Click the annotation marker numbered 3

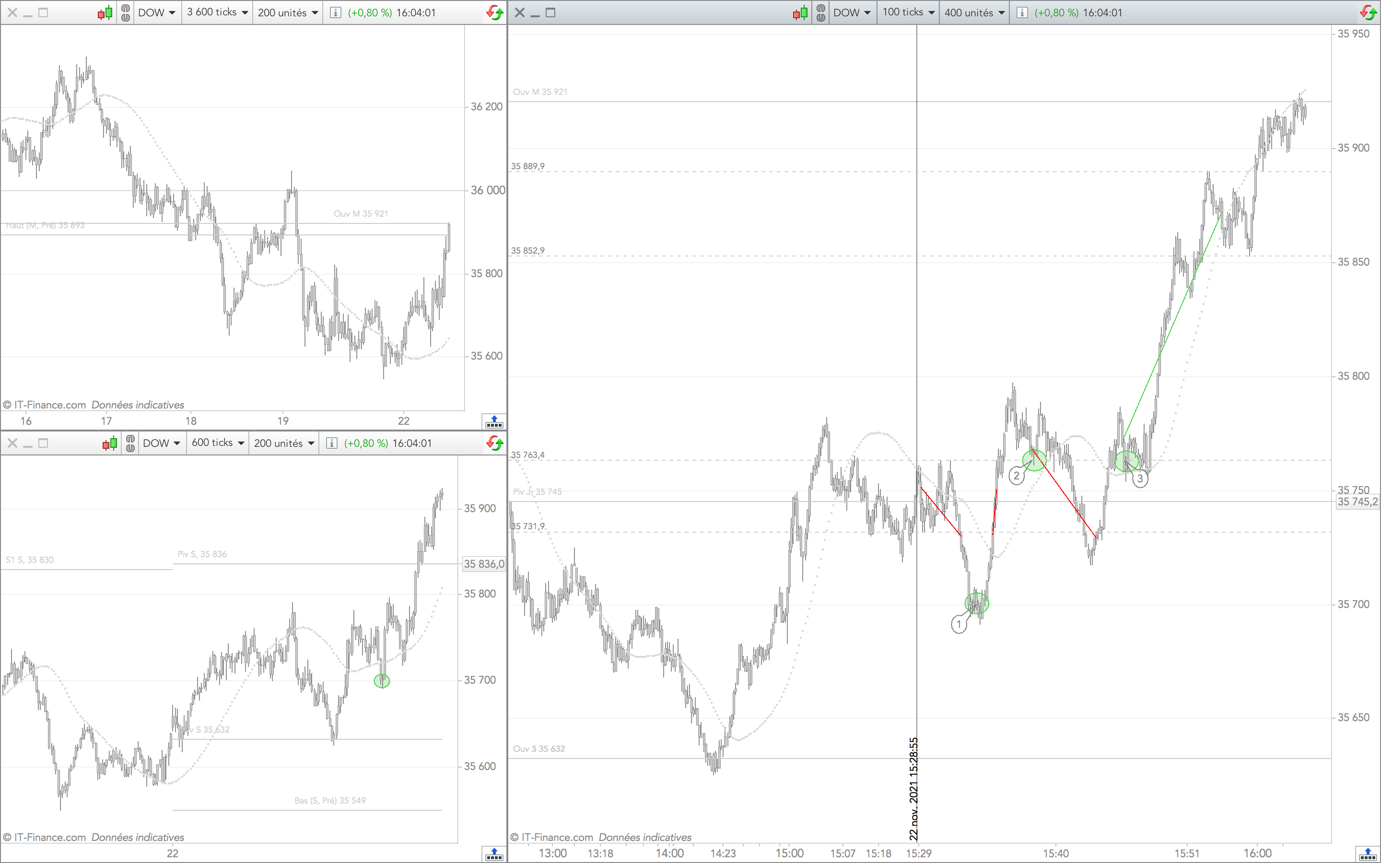coord(1140,479)
